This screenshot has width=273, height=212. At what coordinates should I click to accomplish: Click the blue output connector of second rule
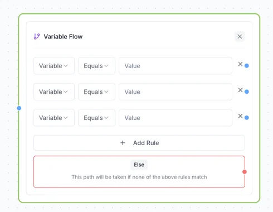tap(247, 91)
